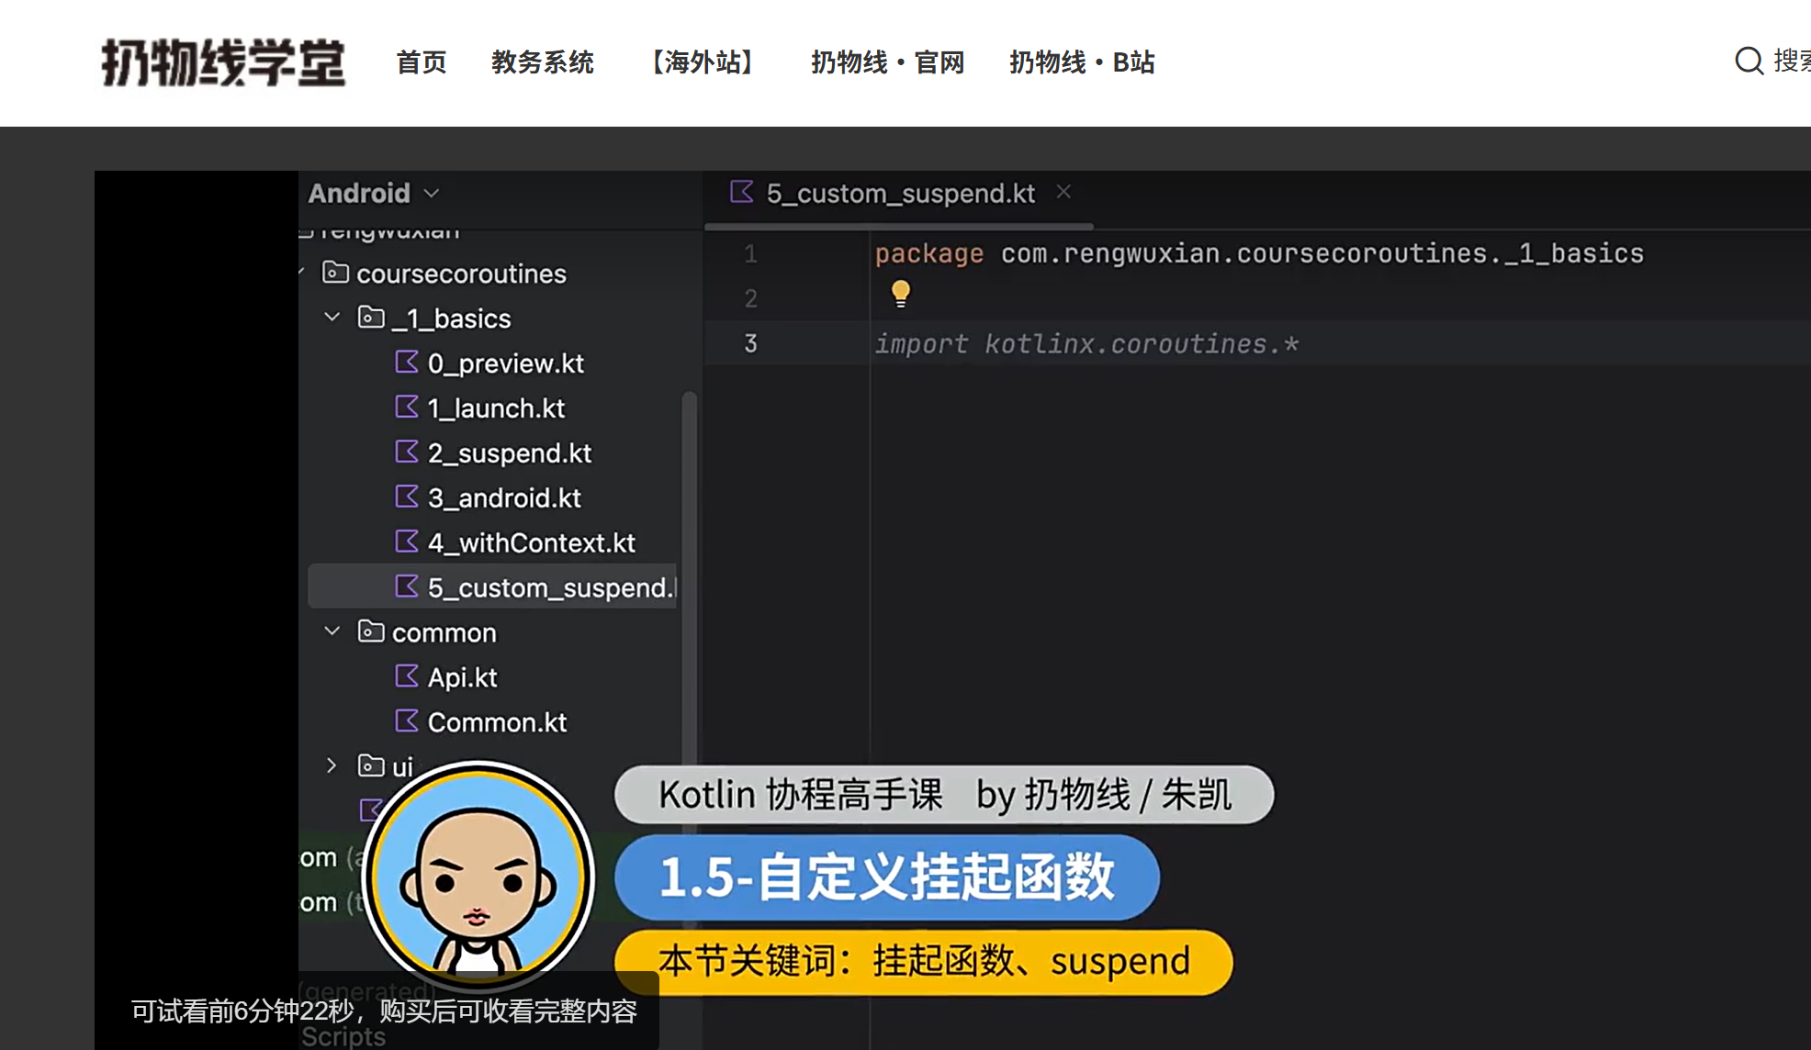
Task: Click the ui folder icon
Action: tap(371, 765)
